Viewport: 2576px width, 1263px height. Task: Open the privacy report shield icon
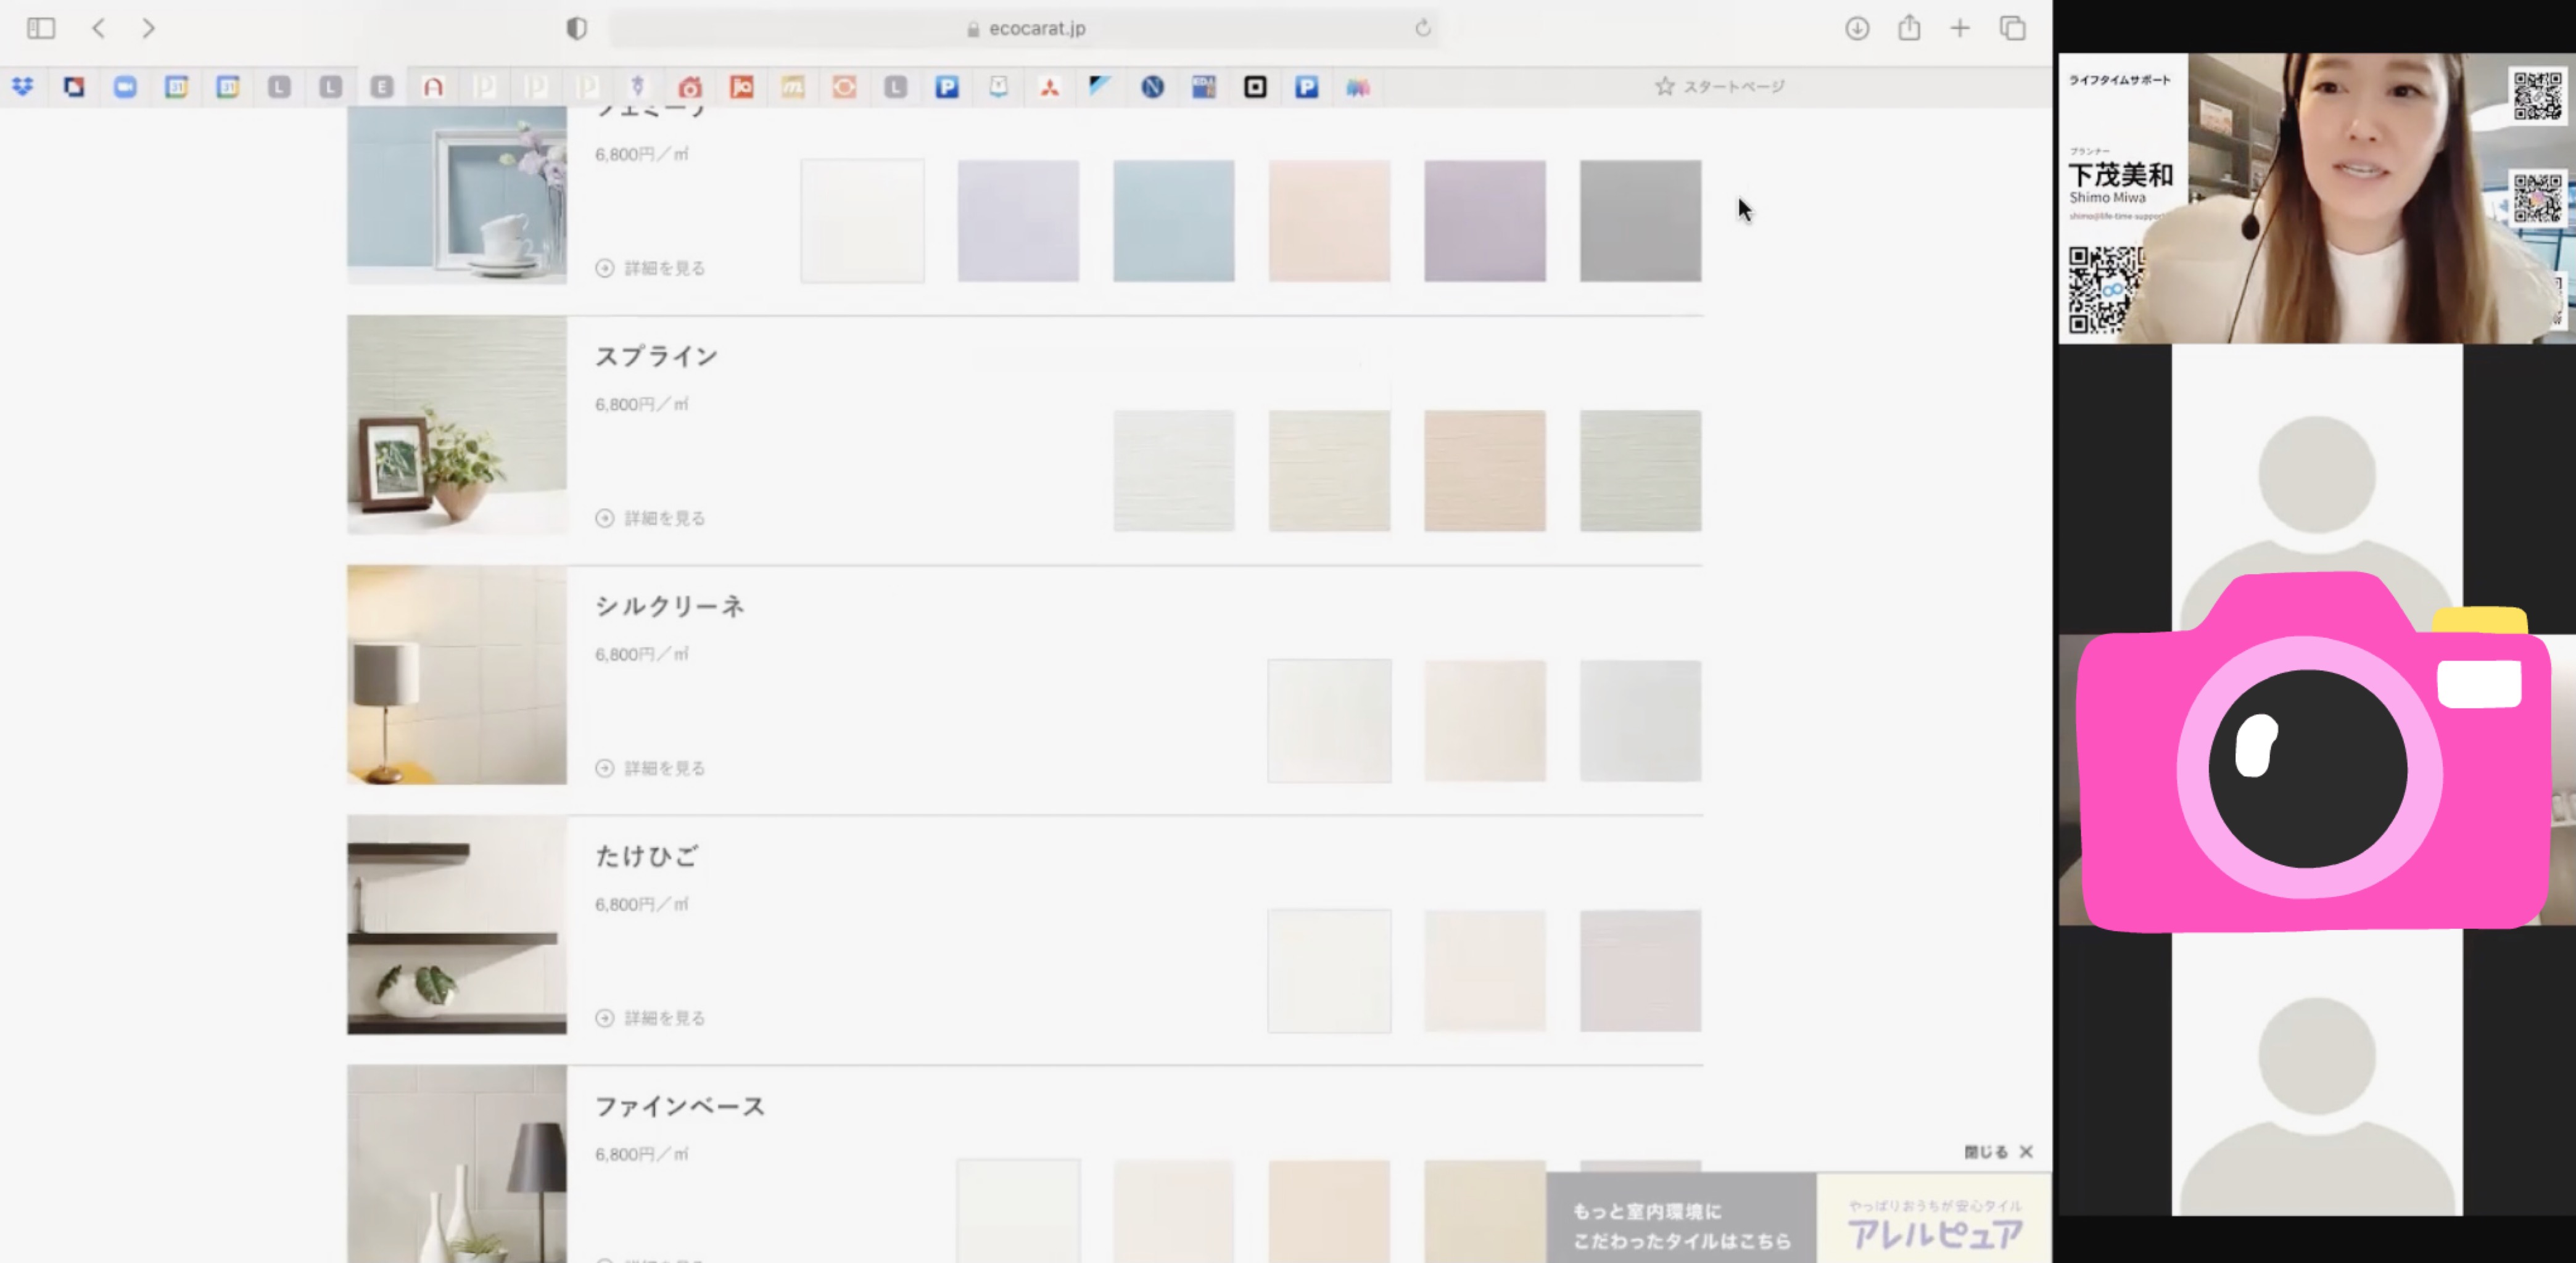[x=576, y=28]
